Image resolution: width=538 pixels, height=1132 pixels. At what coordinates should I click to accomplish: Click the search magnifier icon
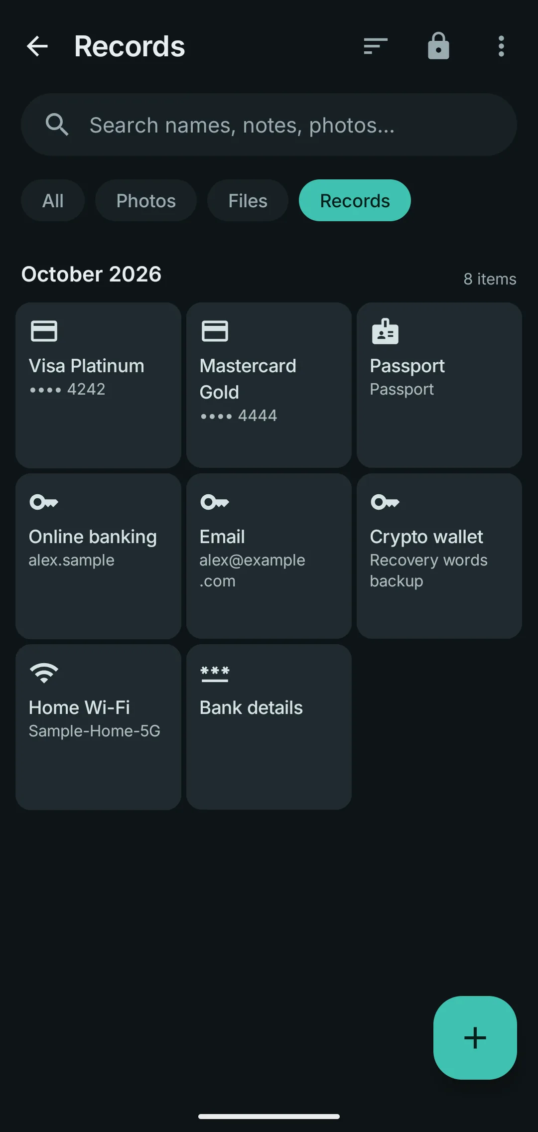pos(57,125)
